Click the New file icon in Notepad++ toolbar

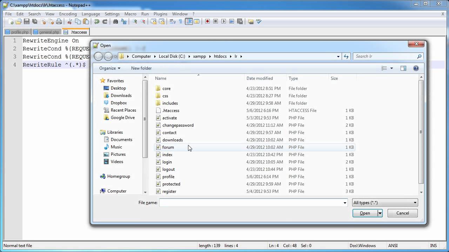[x=11, y=21]
